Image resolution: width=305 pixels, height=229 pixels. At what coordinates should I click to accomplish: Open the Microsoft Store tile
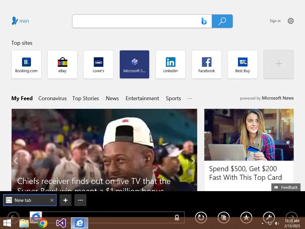(x=134, y=64)
